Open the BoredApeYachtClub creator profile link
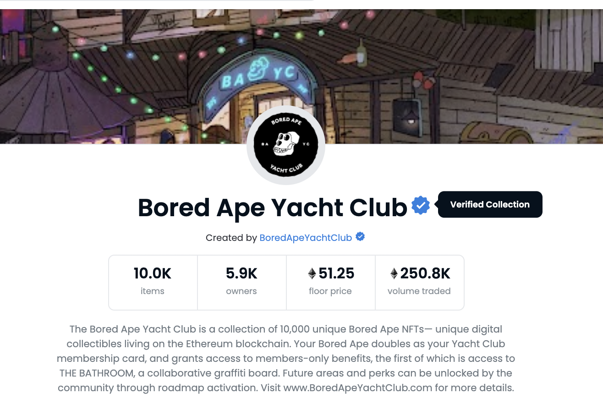The image size is (603, 404). click(x=306, y=238)
